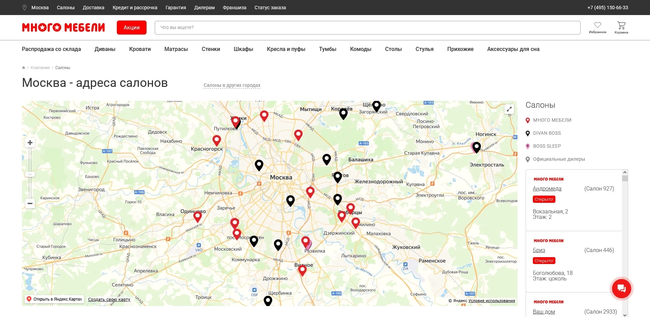
Task: Zoom in the map with plus button
Action: [30, 143]
